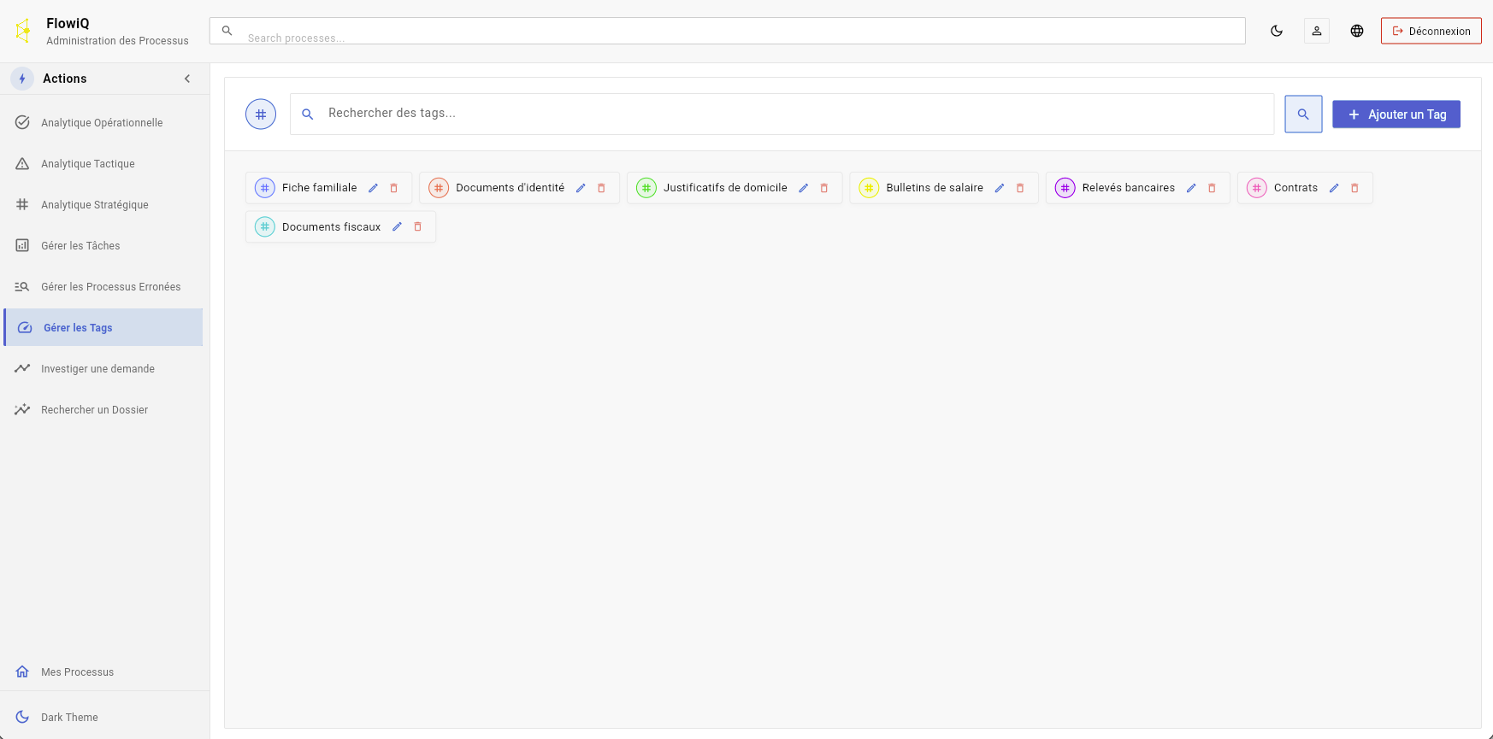
Task: Delete the Contrats tag
Action: coord(1354,188)
